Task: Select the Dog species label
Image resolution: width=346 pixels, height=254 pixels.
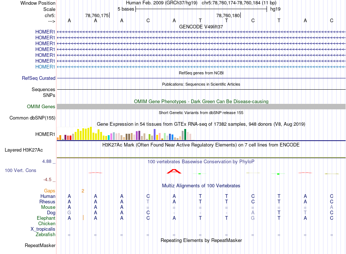Action: point(51,212)
